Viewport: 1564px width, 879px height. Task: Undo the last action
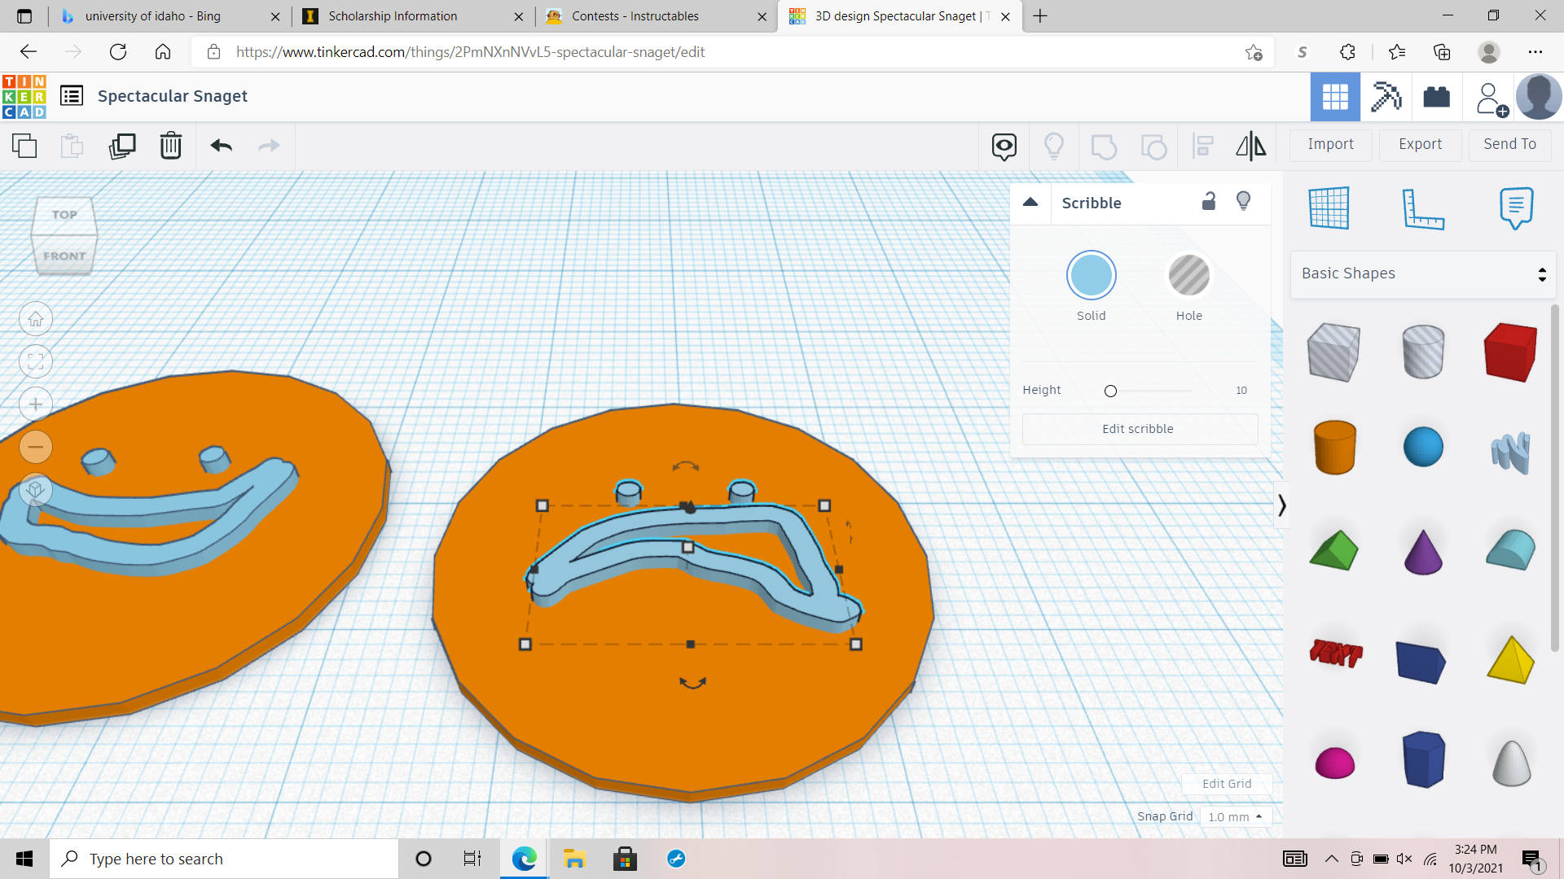tap(220, 146)
